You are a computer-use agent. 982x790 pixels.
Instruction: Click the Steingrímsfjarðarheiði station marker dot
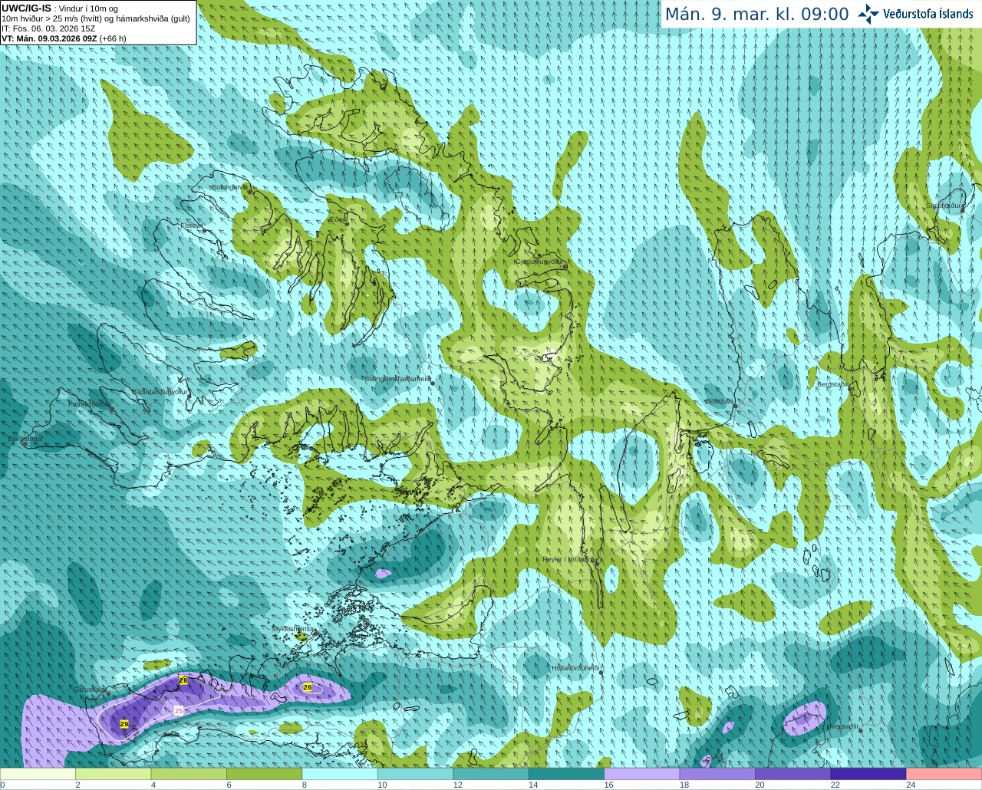[433, 382]
